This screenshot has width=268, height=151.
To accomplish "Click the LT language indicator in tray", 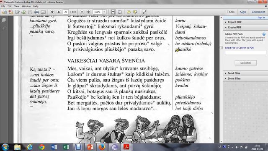I will click(x=220, y=147).
